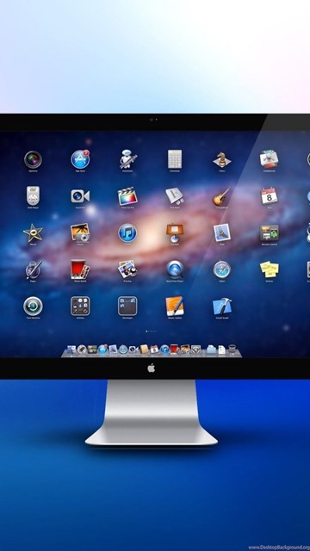310x551 pixels.
Task: Open Final Cut Pro clapperboard icon
Action: (127, 196)
